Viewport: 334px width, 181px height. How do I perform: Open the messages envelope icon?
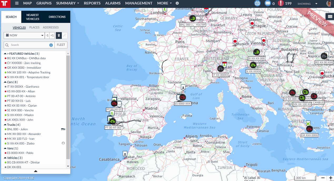tap(268, 3)
